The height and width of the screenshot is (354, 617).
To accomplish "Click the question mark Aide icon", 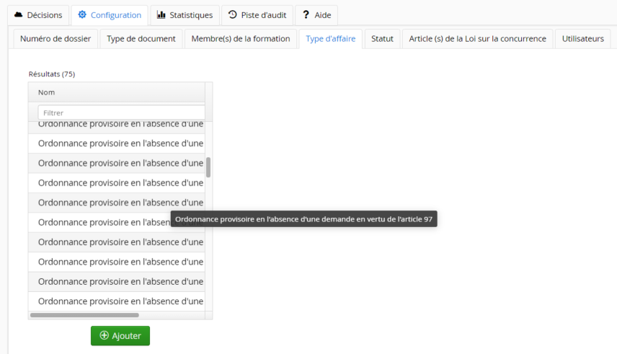I will [x=306, y=15].
